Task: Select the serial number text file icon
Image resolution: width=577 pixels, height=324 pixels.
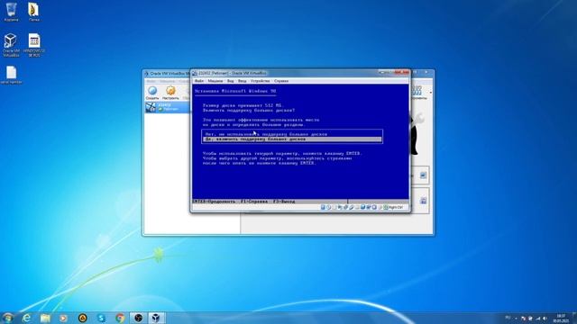Action: pyautogui.click(x=12, y=75)
